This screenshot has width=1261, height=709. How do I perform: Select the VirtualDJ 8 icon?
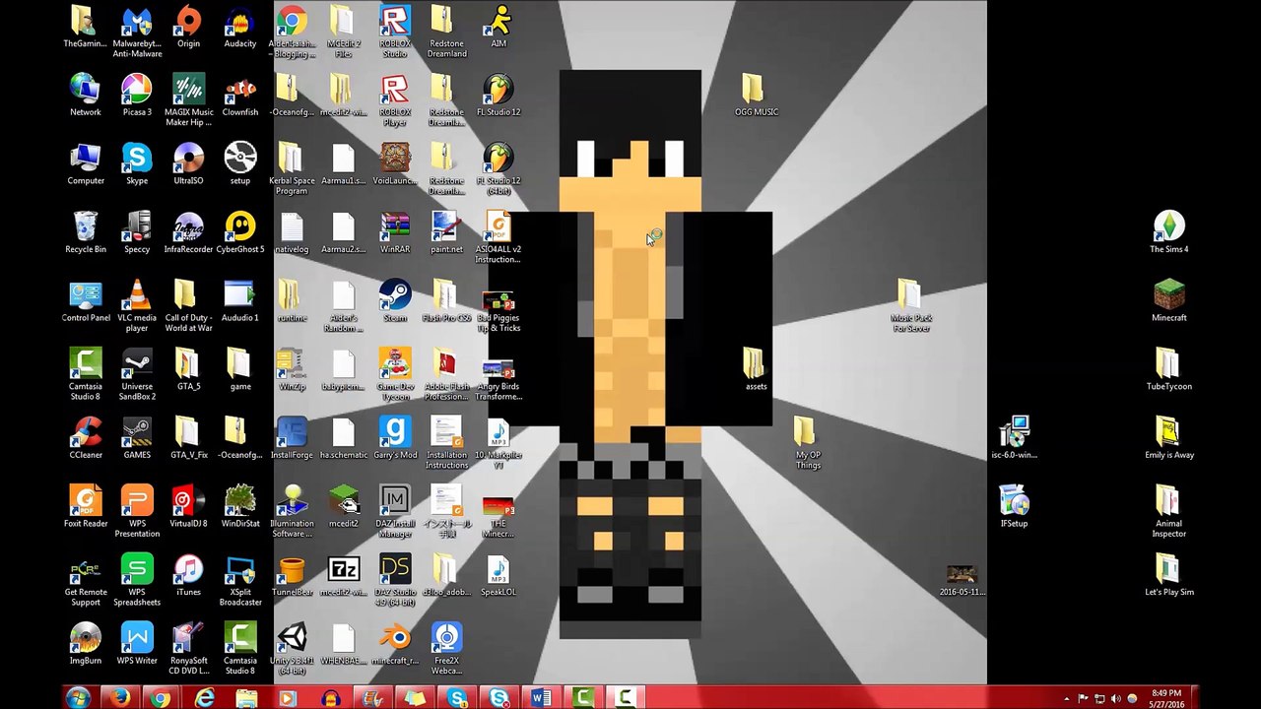coord(188,507)
